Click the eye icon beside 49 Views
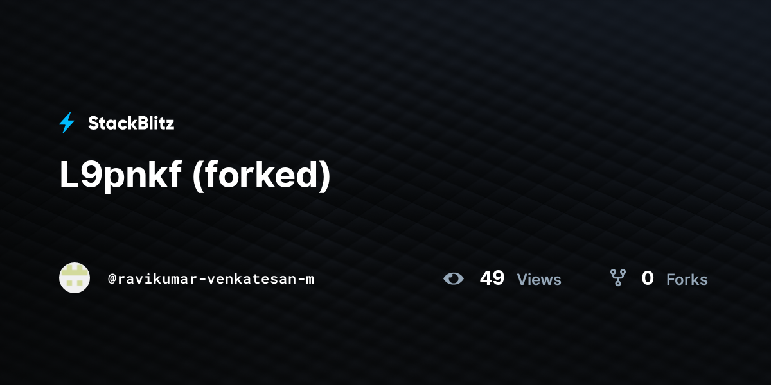 click(x=454, y=278)
